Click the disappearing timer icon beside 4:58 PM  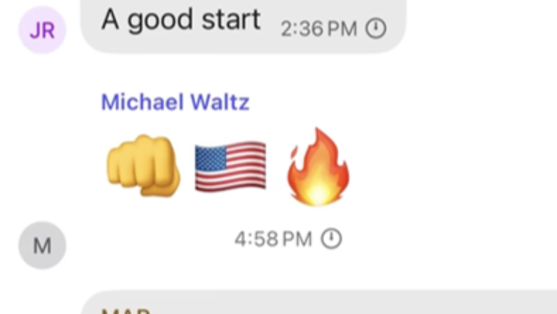coord(331,239)
